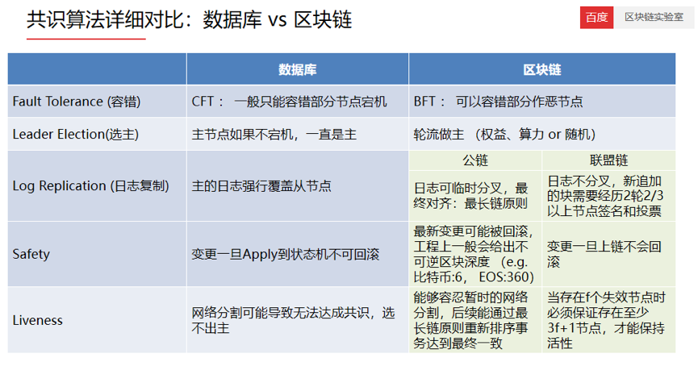This screenshot has width=698, height=366.
Task: Click the cell mentioning 3f+1节点
Action: pos(608,320)
